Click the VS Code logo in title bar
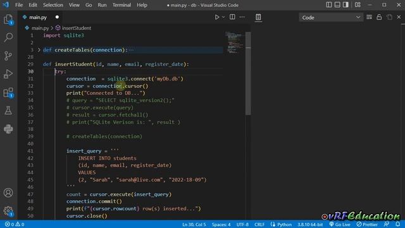The height and width of the screenshot is (228, 405). pyautogui.click(x=6, y=5)
